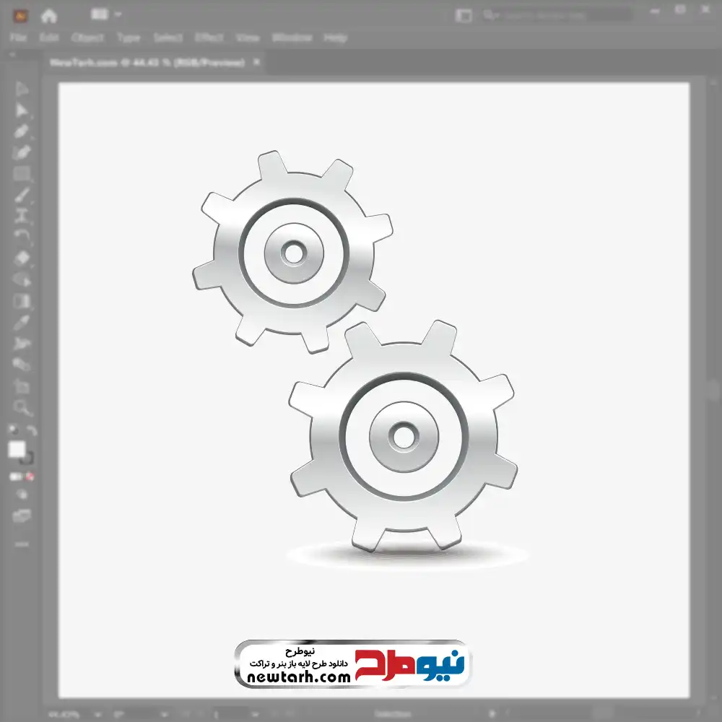
Task: Select the Zoom magnifier tool
Action: [22, 408]
